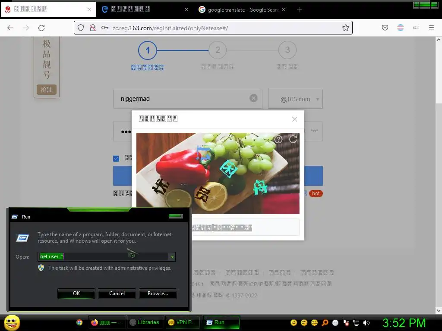This screenshot has height=331, width=442.
Task: Select the Run taskbar item
Action: (221, 322)
